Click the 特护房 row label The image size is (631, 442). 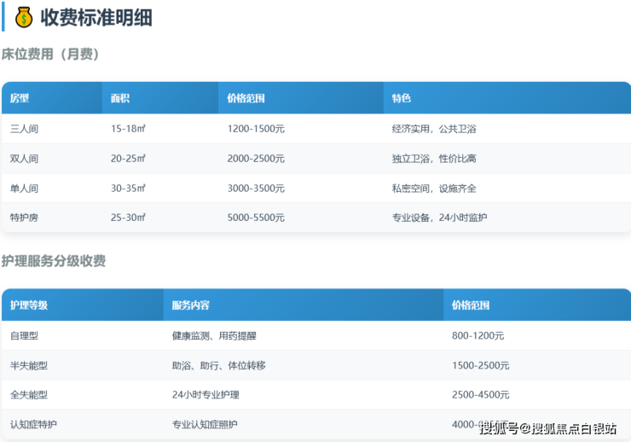24,218
